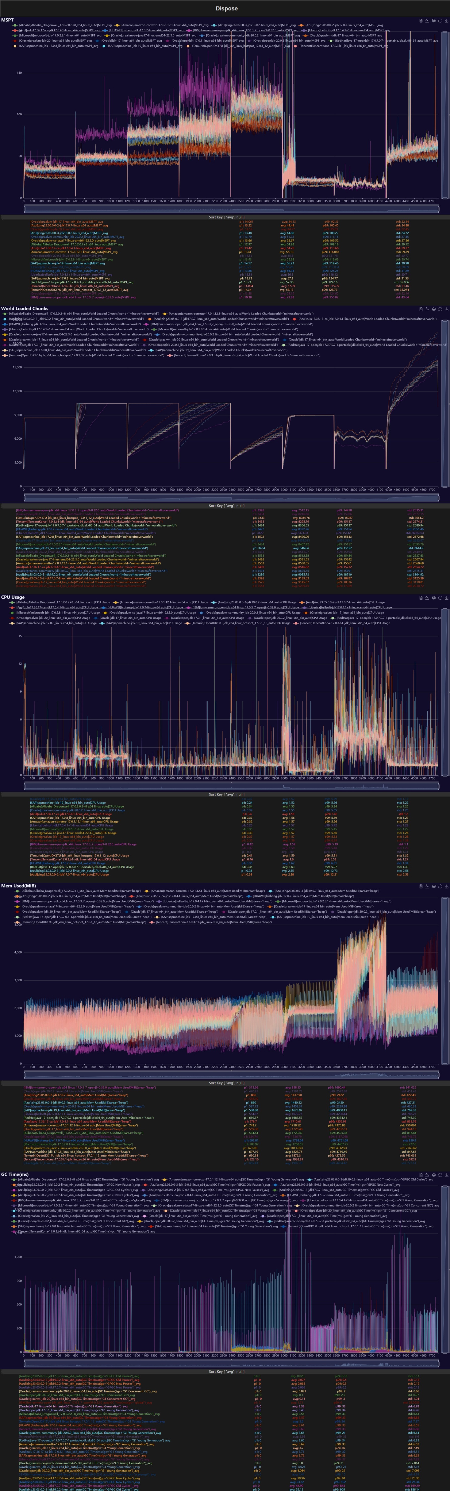Open data view of Mem Used chart
The image size is (450, 1491).
point(421,886)
